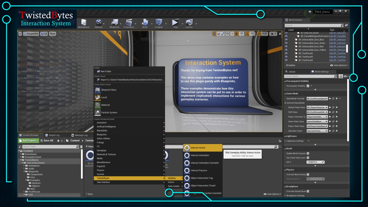Viewport: 368px width, 207px height.
Task: Select Interact Animation ability entry
Action: (x=203, y=155)
